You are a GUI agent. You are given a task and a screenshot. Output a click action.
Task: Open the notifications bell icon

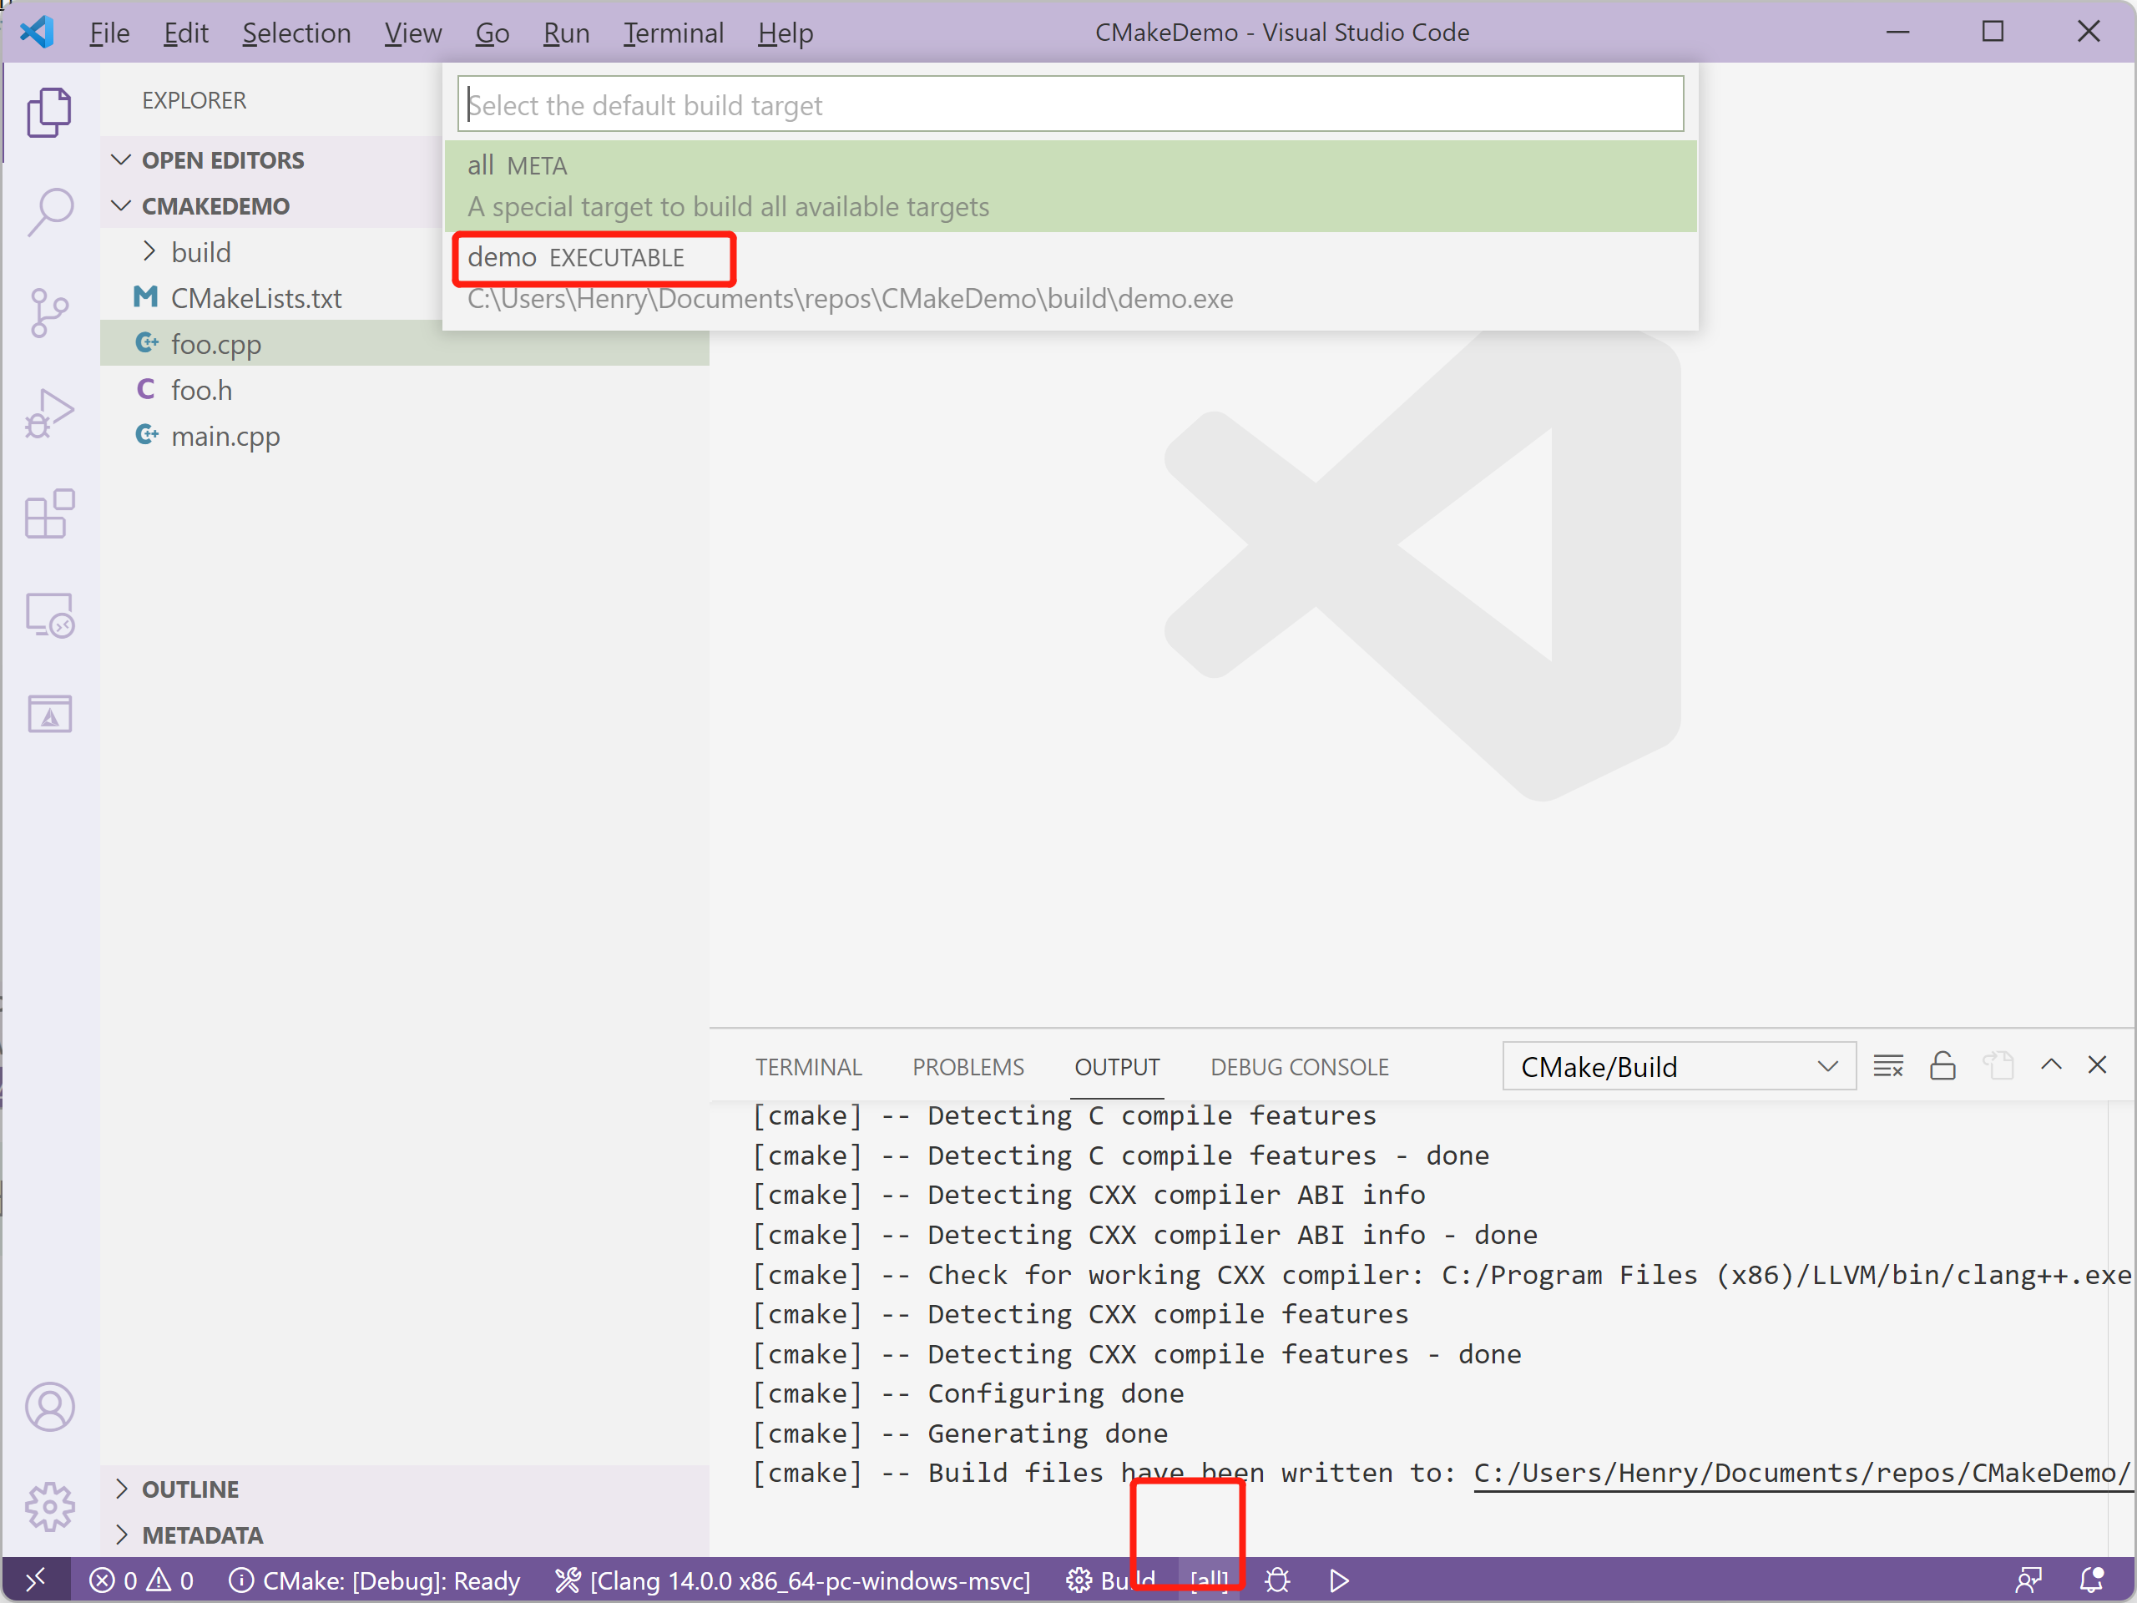(2092, 1580)
